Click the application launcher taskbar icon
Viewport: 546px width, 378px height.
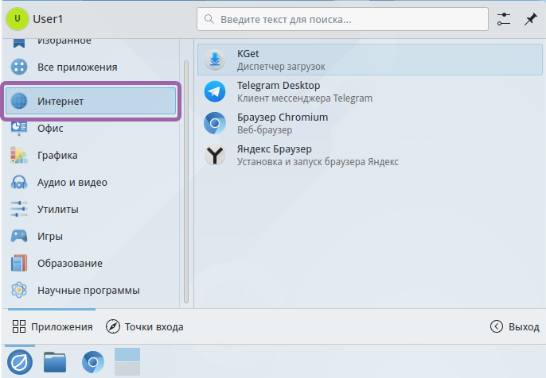click(x=19, y=362)
